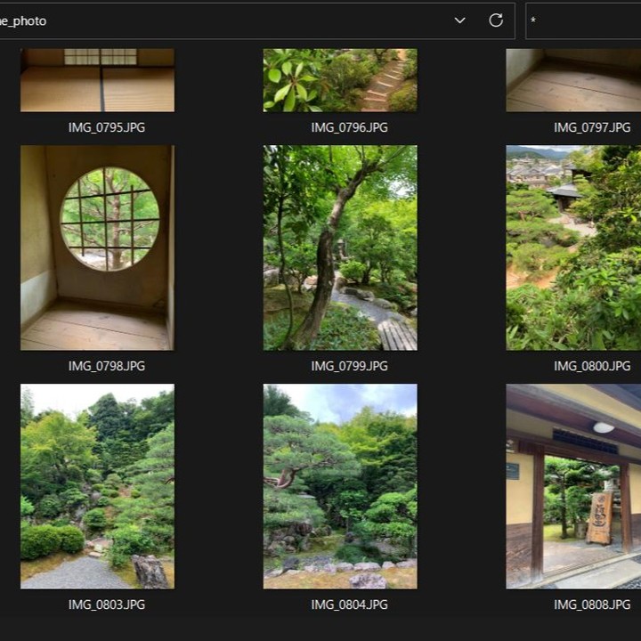Expand the address bar history dropdown
This screenshot has height=641, width=641.
tap(460, 20)
